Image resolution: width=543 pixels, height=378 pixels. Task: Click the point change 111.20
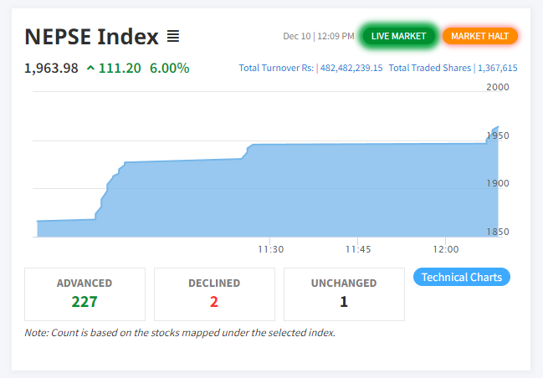tap(120, 69)
